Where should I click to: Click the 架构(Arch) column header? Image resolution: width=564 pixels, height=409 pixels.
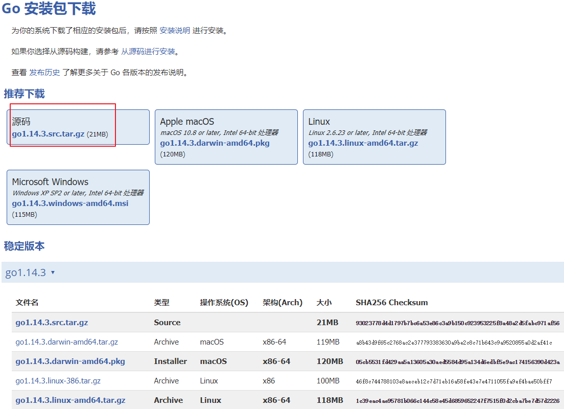click(283, 303)
